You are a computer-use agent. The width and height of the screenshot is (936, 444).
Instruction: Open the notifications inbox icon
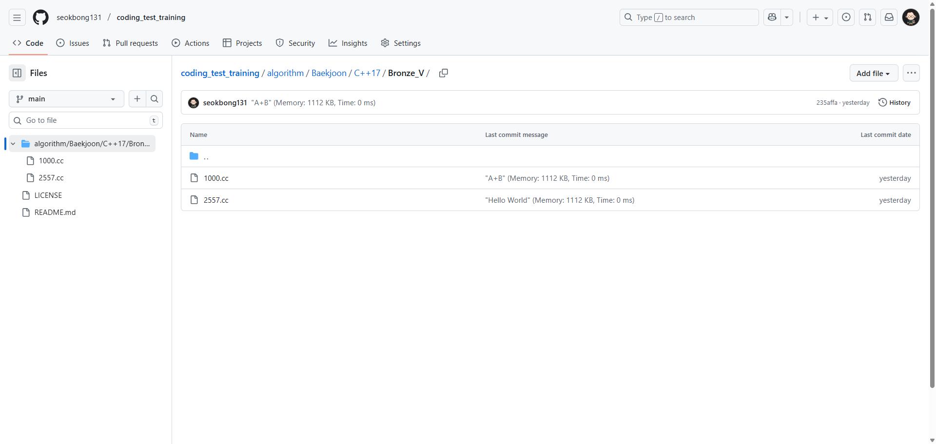[x=889, y=18]
